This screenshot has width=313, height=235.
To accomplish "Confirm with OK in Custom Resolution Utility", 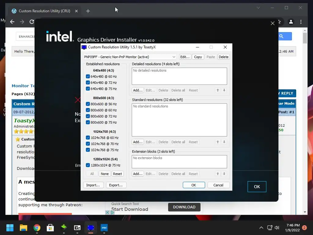I will (193, 185).
